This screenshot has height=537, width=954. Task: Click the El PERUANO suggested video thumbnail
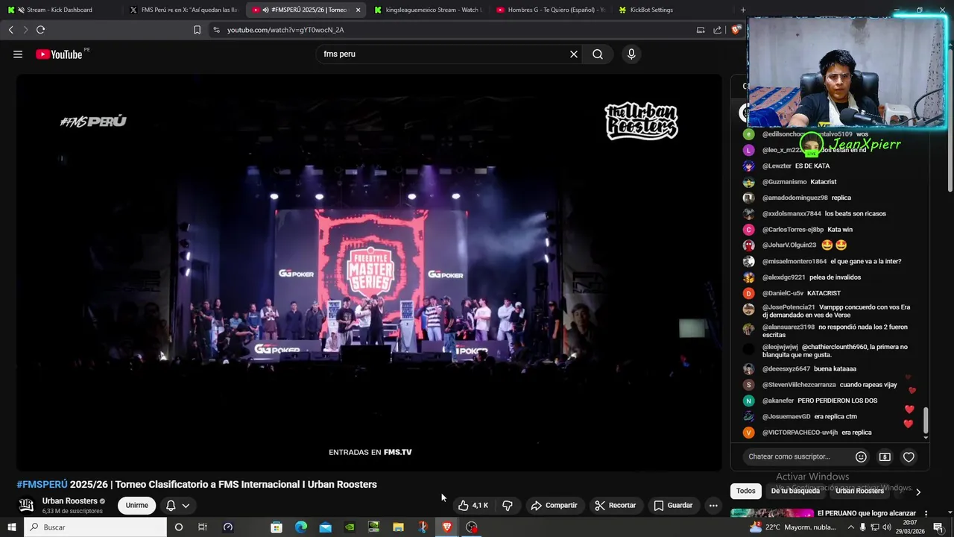click(772, 514)
